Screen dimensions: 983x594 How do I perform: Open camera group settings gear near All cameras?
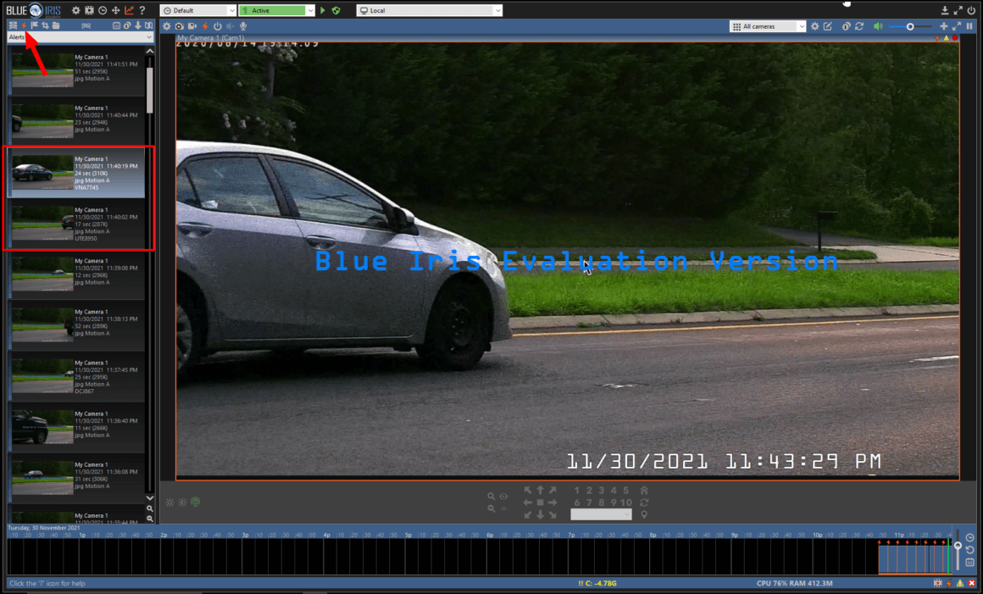coord(815,26)
